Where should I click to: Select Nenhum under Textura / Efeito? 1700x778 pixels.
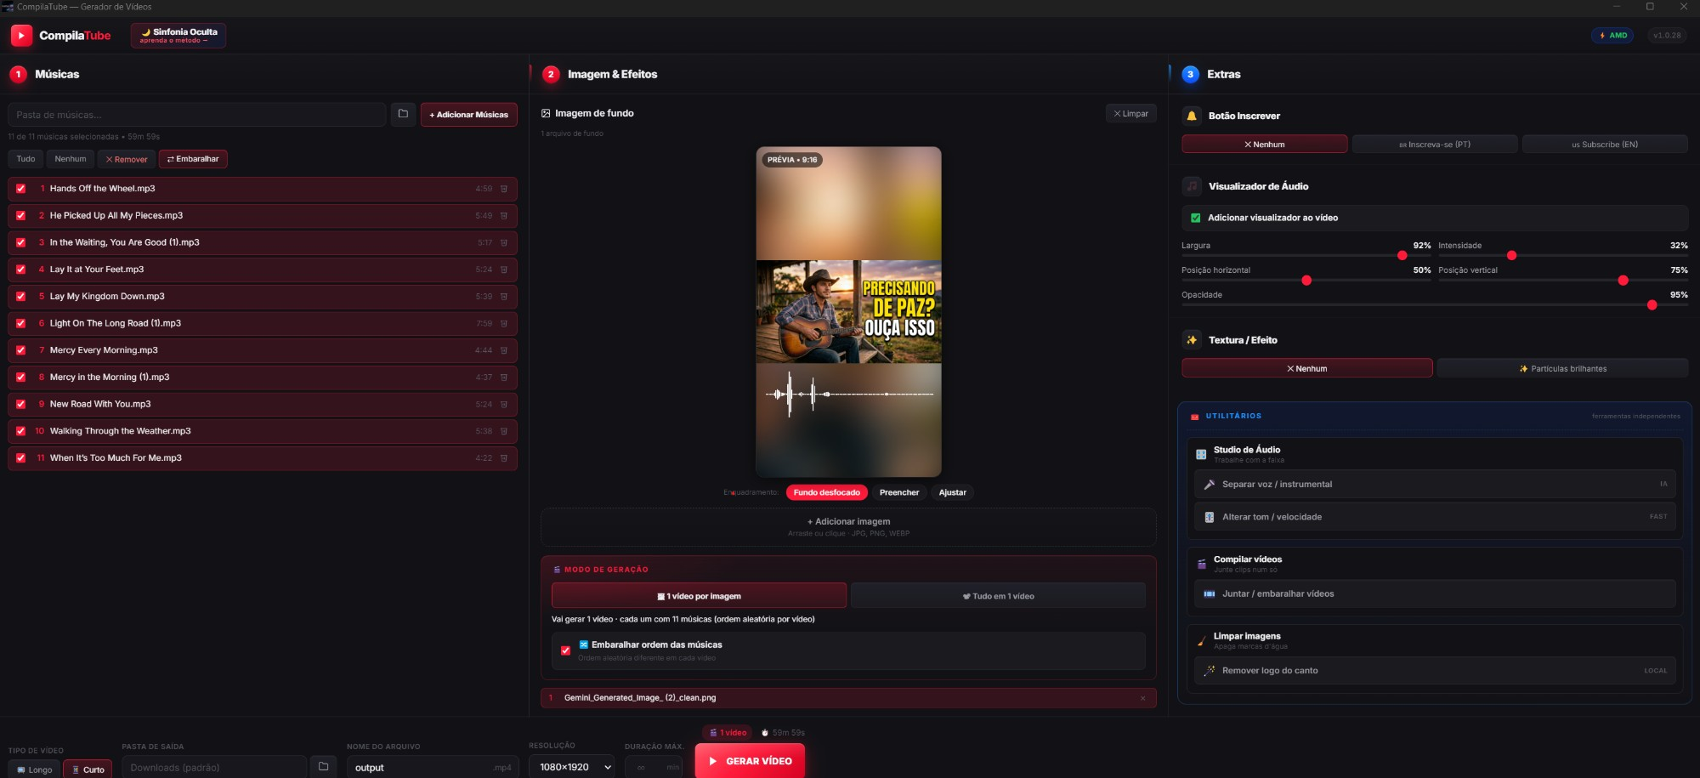click(1306, 369)
